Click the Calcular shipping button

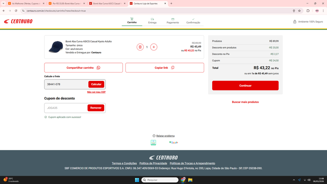[x=96, y=84]
